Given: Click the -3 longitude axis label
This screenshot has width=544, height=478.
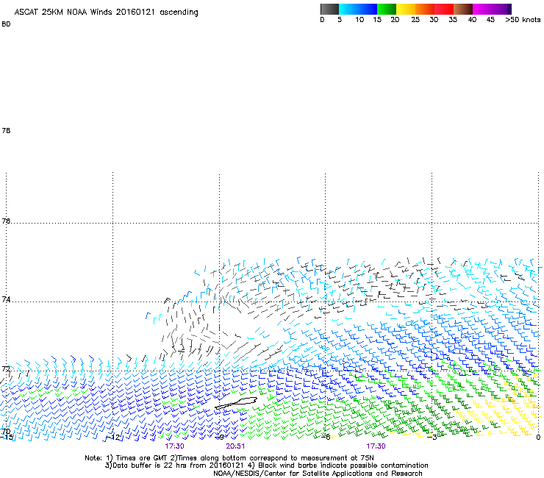Looking at the screenshot, I should click(x=432, y=438).
